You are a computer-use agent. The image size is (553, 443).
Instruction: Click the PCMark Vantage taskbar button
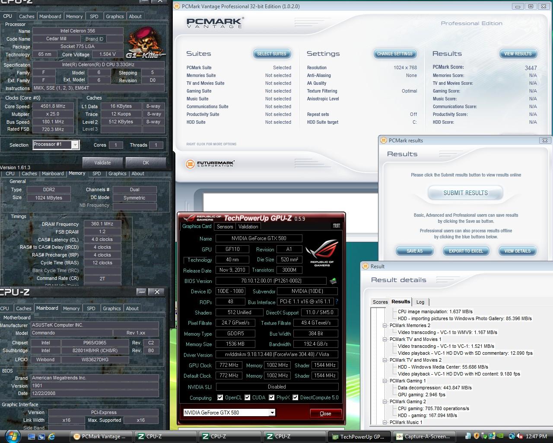[x=102, y=437]
